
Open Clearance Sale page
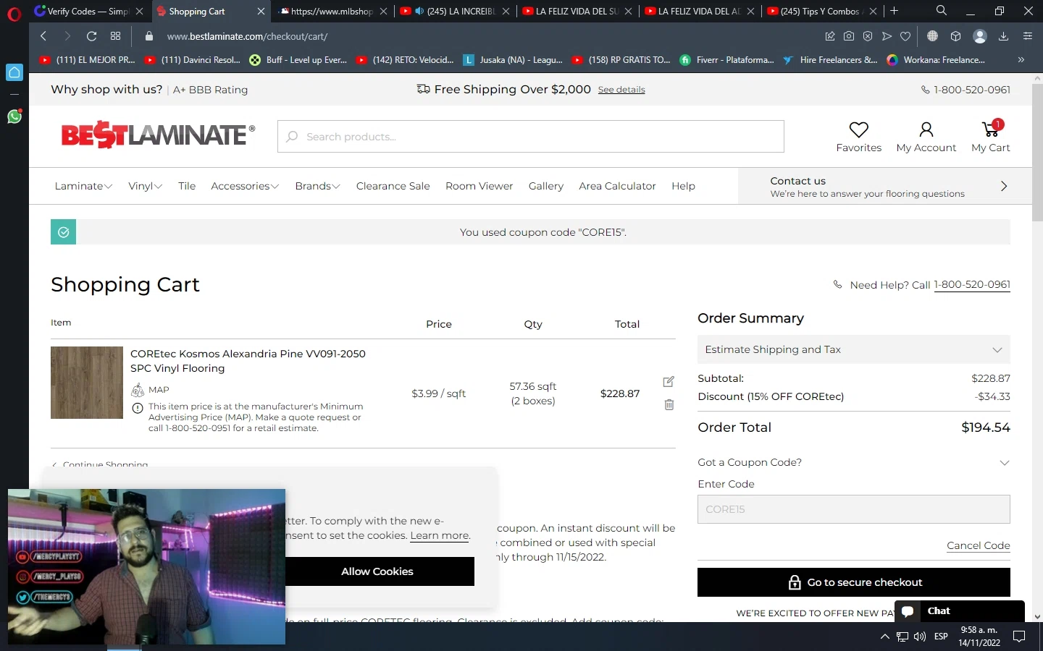393,186
